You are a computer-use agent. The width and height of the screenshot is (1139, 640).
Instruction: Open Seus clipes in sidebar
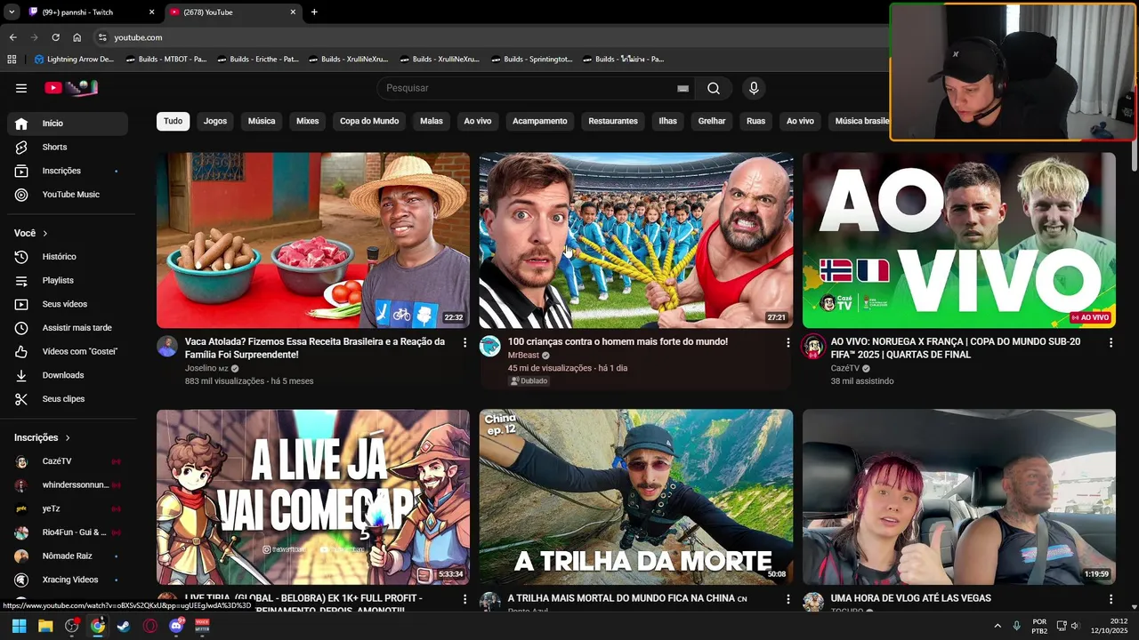click(x=68, y=399)
